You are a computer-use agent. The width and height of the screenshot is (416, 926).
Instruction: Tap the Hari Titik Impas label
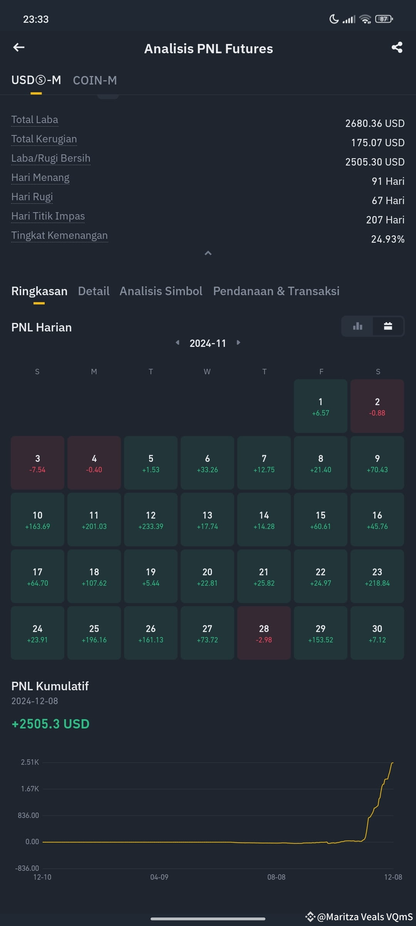click(48, 216)
